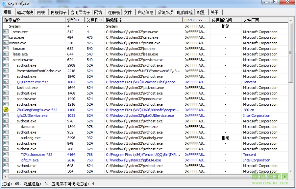Click the smss.exe process icon

coord(6,32)
